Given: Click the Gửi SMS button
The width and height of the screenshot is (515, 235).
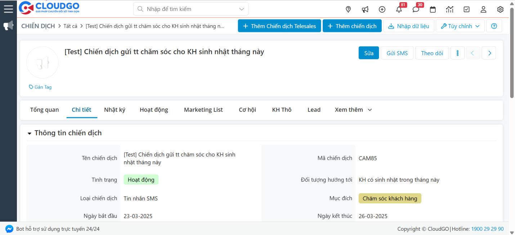Looking at the screenshot, I should pyautogui.click(x=397, y=53).
